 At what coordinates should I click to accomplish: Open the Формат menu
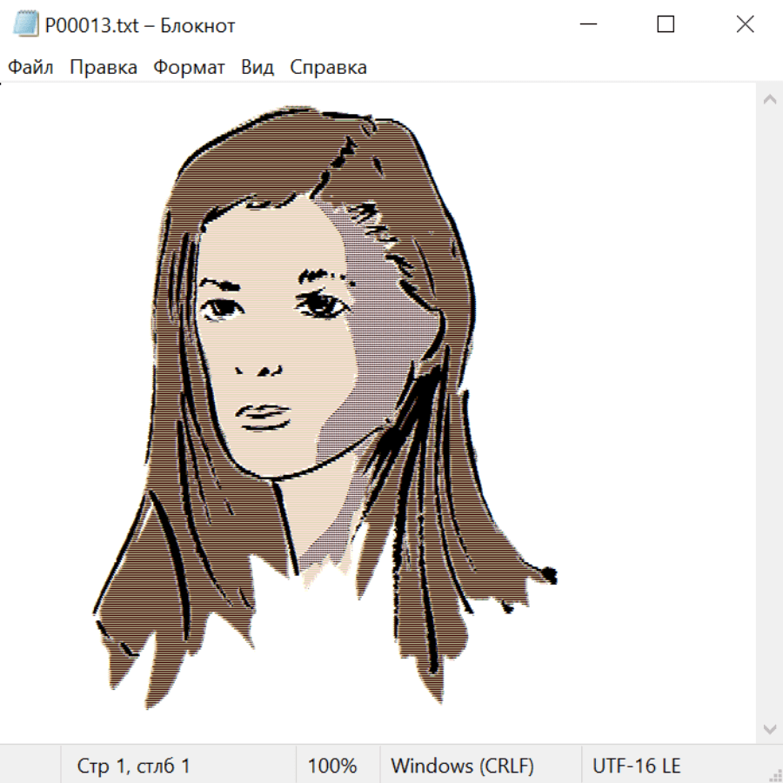click(x=189, y=68)
